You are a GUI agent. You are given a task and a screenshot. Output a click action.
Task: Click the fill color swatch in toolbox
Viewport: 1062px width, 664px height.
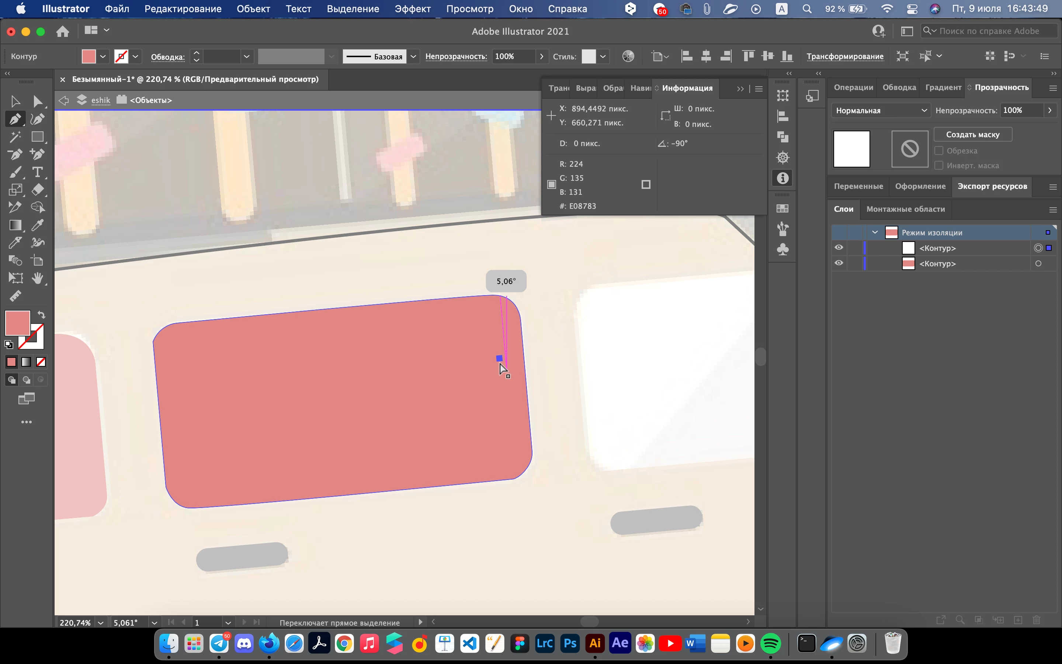[17, 323]
